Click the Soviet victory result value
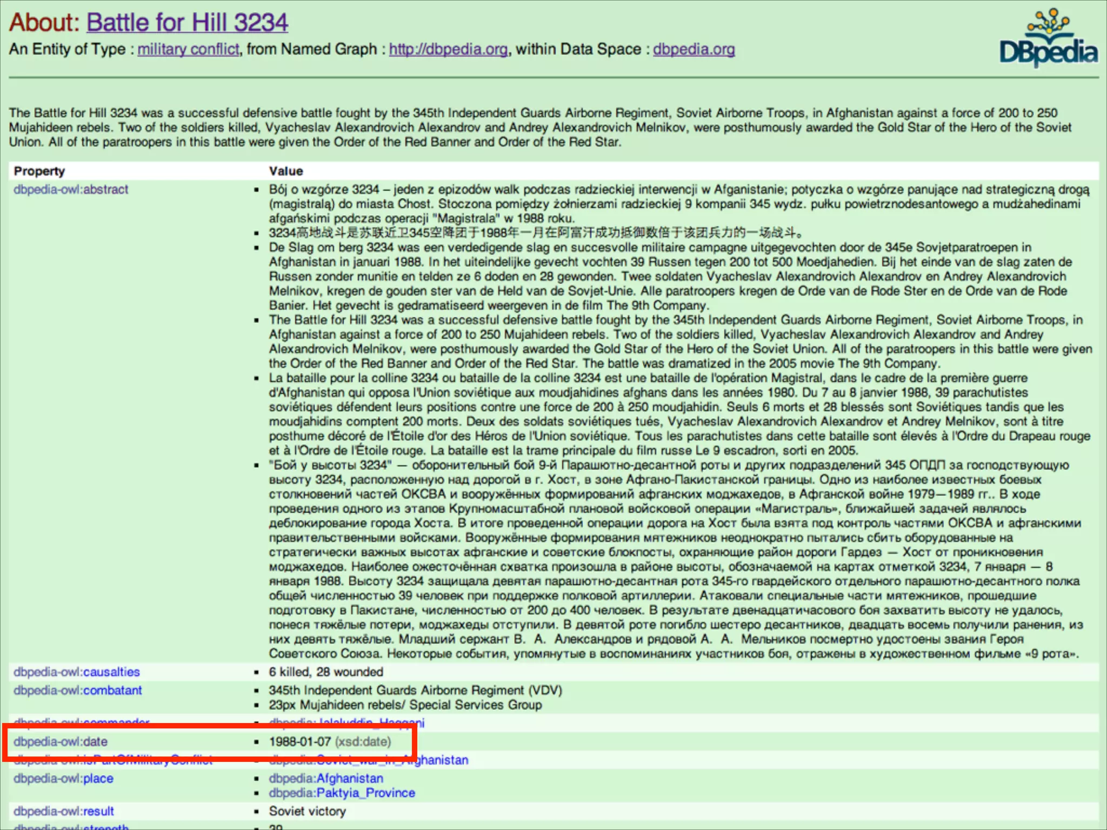The width and height of the screenshot is (1107, 830). click(307, 811)
